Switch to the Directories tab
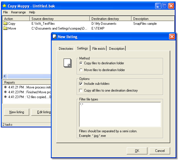Screen dimensions: 179x161 coord(66,49)
